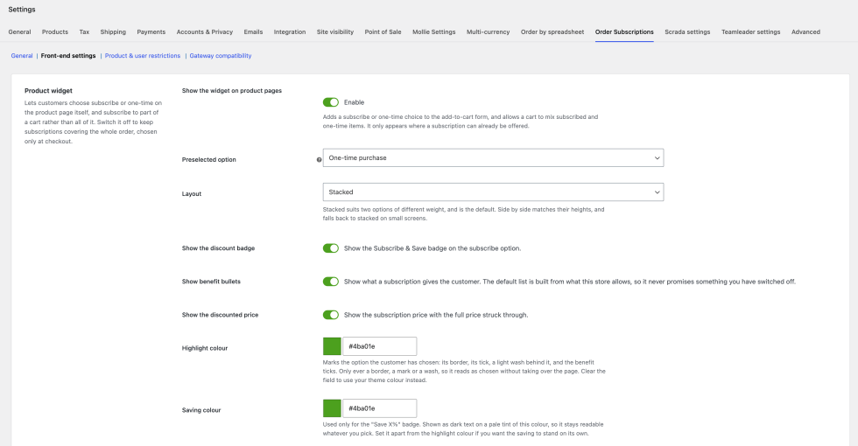Open the Teamleader settings tab
858x446 pixels.
pos(751,31)
